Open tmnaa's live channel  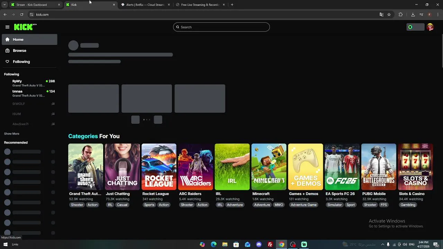click(x=29, y=93)
